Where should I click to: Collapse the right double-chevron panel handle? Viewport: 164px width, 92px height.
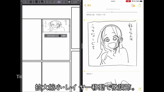(x=80, y=1)
